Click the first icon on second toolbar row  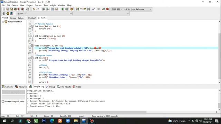pyautogui.click(x=4, y=13)
